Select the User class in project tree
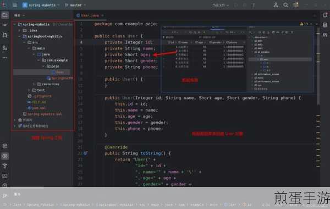Image resolution: width=330 pixels, height=209 pixels. [58, 72]
